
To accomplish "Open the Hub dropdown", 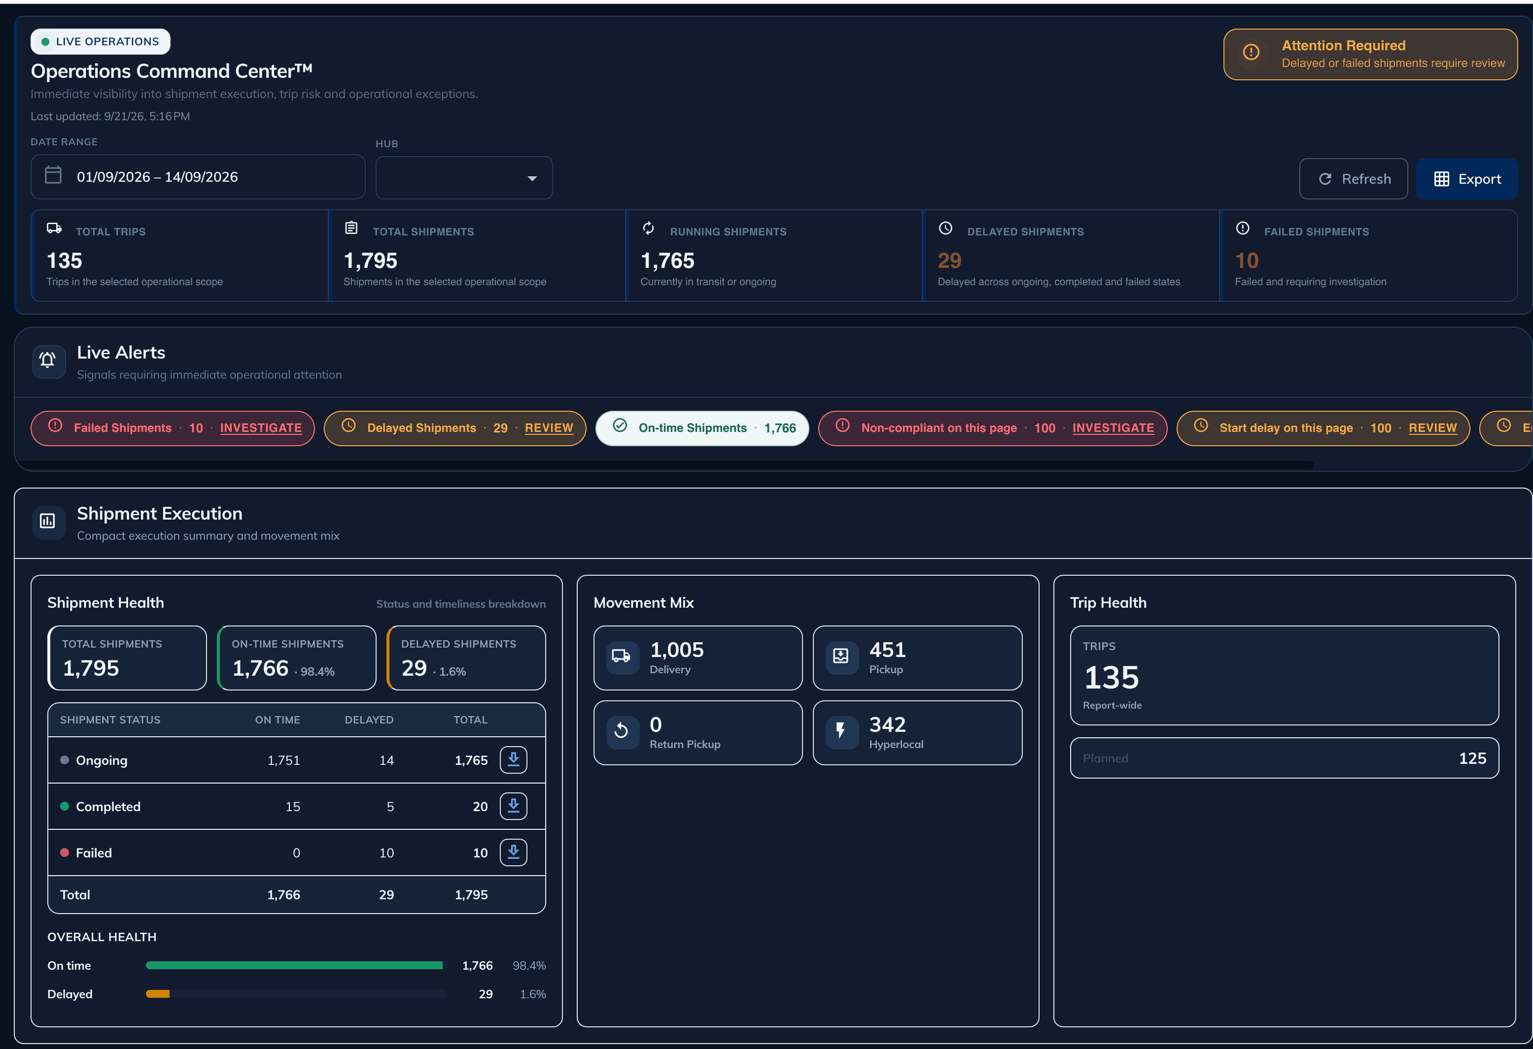I will 464,178.
